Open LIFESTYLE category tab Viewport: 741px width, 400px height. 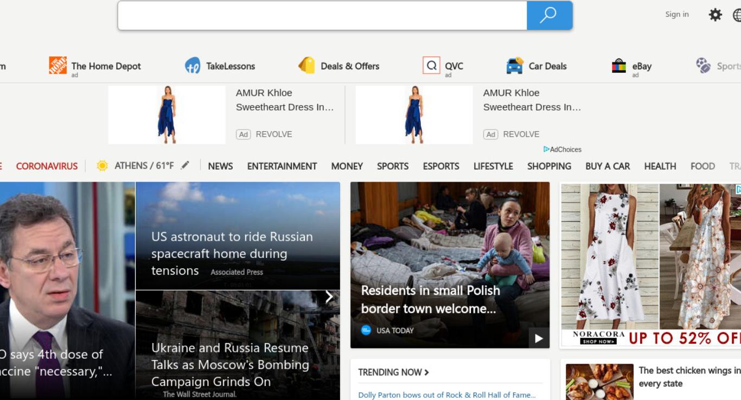pyautogui.click(x=493, y=166)
